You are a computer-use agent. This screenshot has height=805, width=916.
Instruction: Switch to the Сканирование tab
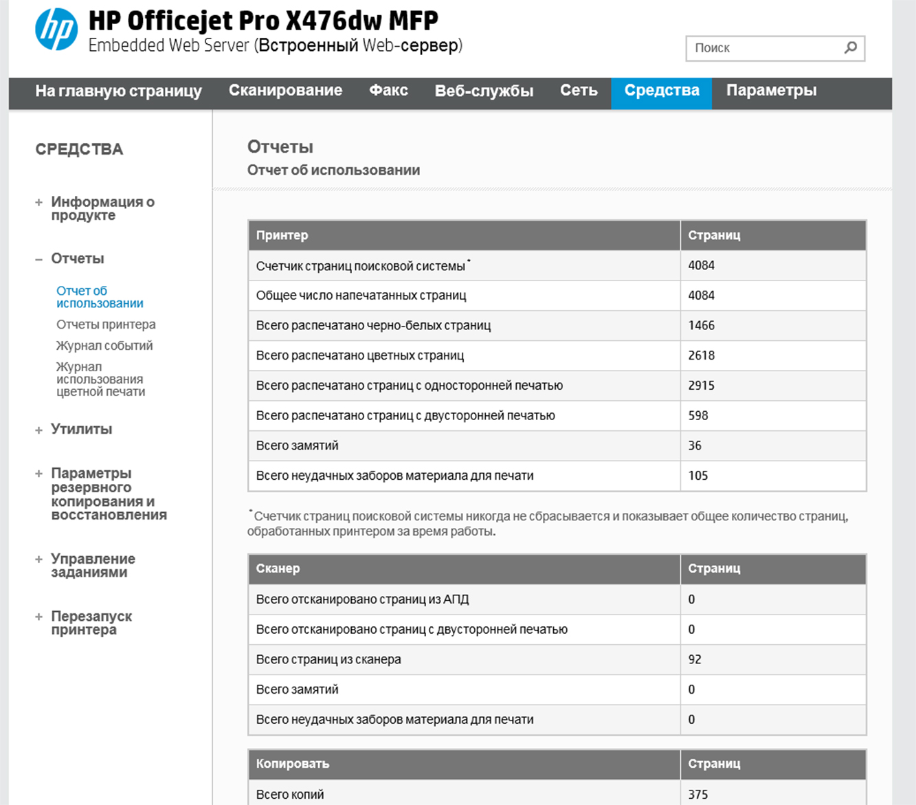click(285, 90)
